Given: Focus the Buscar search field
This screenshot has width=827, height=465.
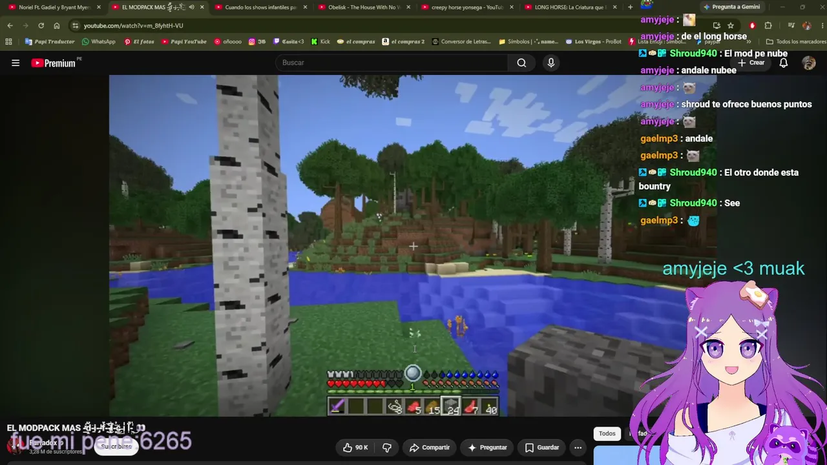Looking at the screenshot, I should tap(392, 63).
